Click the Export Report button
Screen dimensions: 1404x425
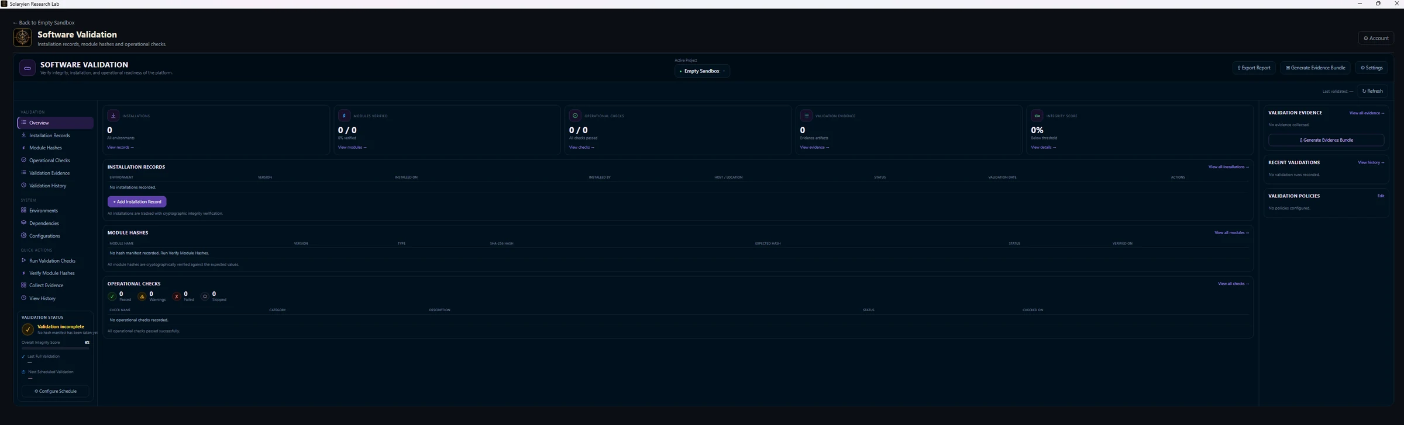point(1254,68)
